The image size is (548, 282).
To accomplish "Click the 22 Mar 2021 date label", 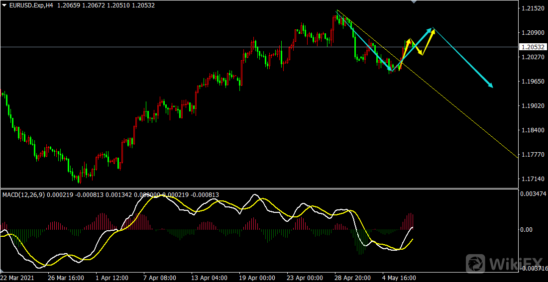I will coord(17,278).
